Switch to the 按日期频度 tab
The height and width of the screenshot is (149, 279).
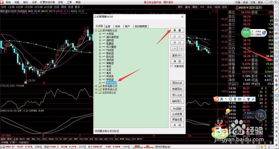(141, 26)
